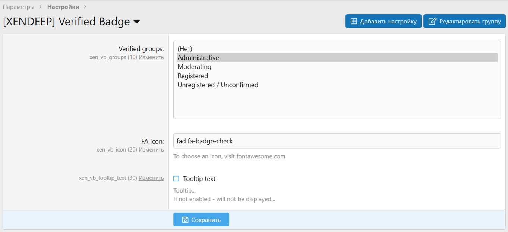Image resolution: width=508 pixels, height=232 pixels.
Task: Click the plus icon on Добавить настройку
Action: (354, 21)
